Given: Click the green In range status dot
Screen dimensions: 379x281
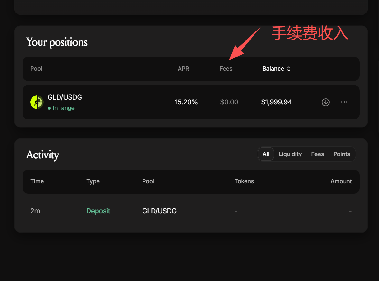Looking at the screenshot, I should tap(49, 108).
